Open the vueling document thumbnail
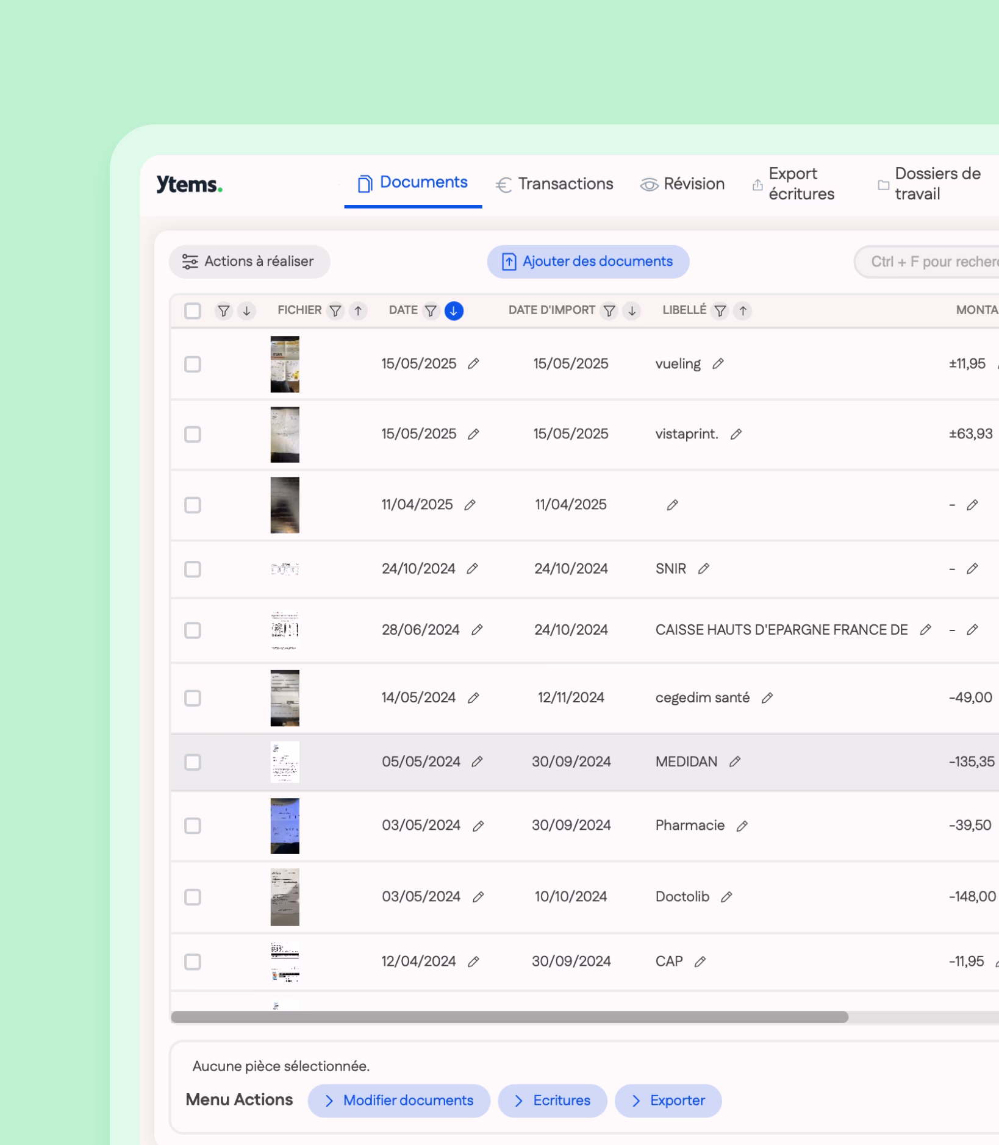This screenshot has height=1145, width=999. [285, 364]
